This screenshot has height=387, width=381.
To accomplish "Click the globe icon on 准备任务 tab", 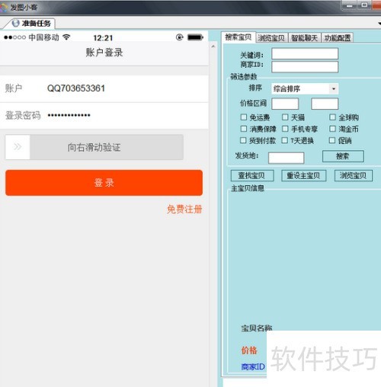I will (16, 24).
